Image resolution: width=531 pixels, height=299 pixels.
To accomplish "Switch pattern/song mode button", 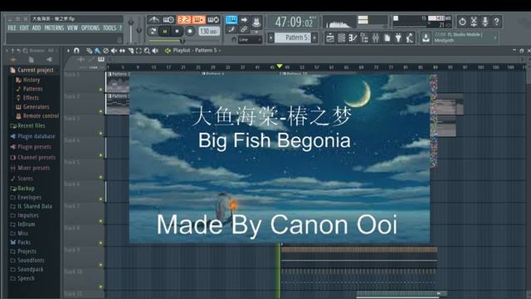I will (153, 32).
